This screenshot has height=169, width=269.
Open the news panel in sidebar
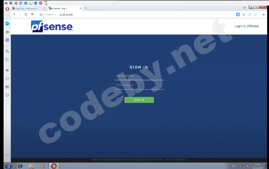click(7, 87)
